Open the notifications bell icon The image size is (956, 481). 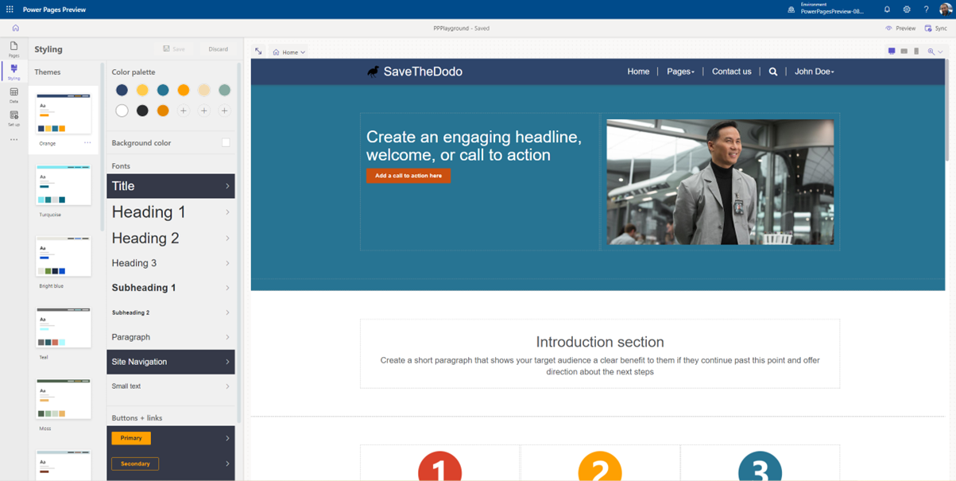887,10
